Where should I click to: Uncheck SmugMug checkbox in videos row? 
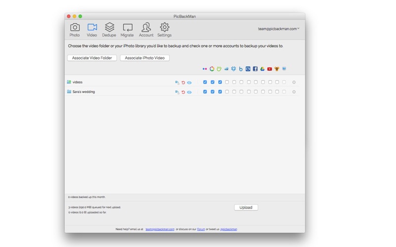coord(220,82)
